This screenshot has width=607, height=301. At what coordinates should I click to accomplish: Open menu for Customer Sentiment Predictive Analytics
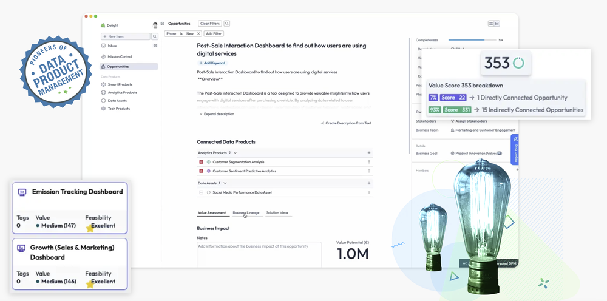click(x=369, y=171)
